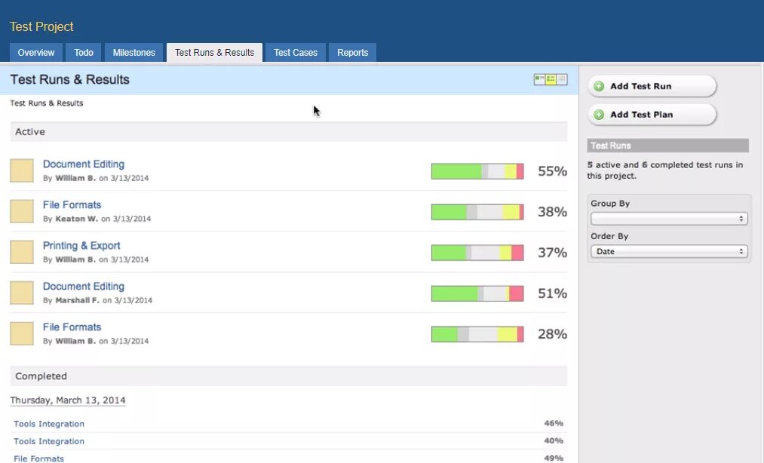Open completed Tools Integration run at 40%
This screenshot has width=764, height=463.
tap(49, 441)
